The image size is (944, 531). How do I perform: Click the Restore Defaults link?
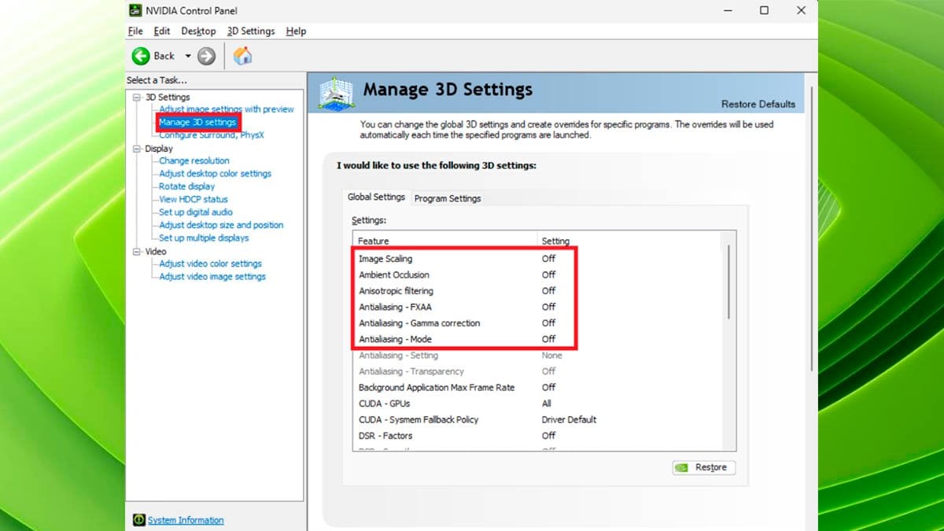click(x=758, y=104)
